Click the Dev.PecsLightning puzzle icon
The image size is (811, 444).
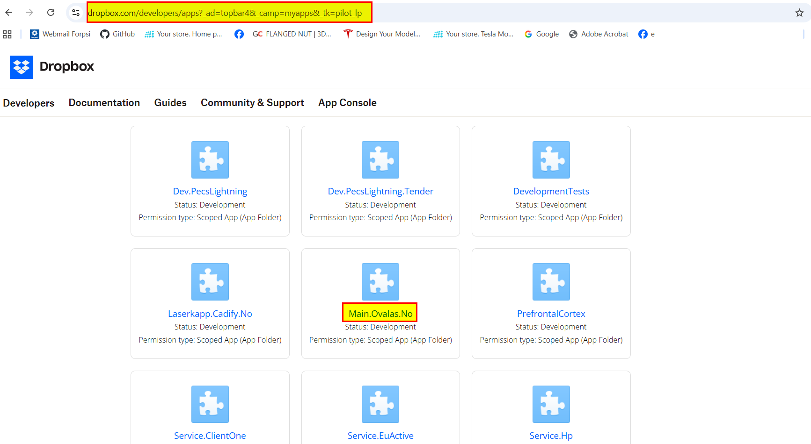(x=210, y=160)
